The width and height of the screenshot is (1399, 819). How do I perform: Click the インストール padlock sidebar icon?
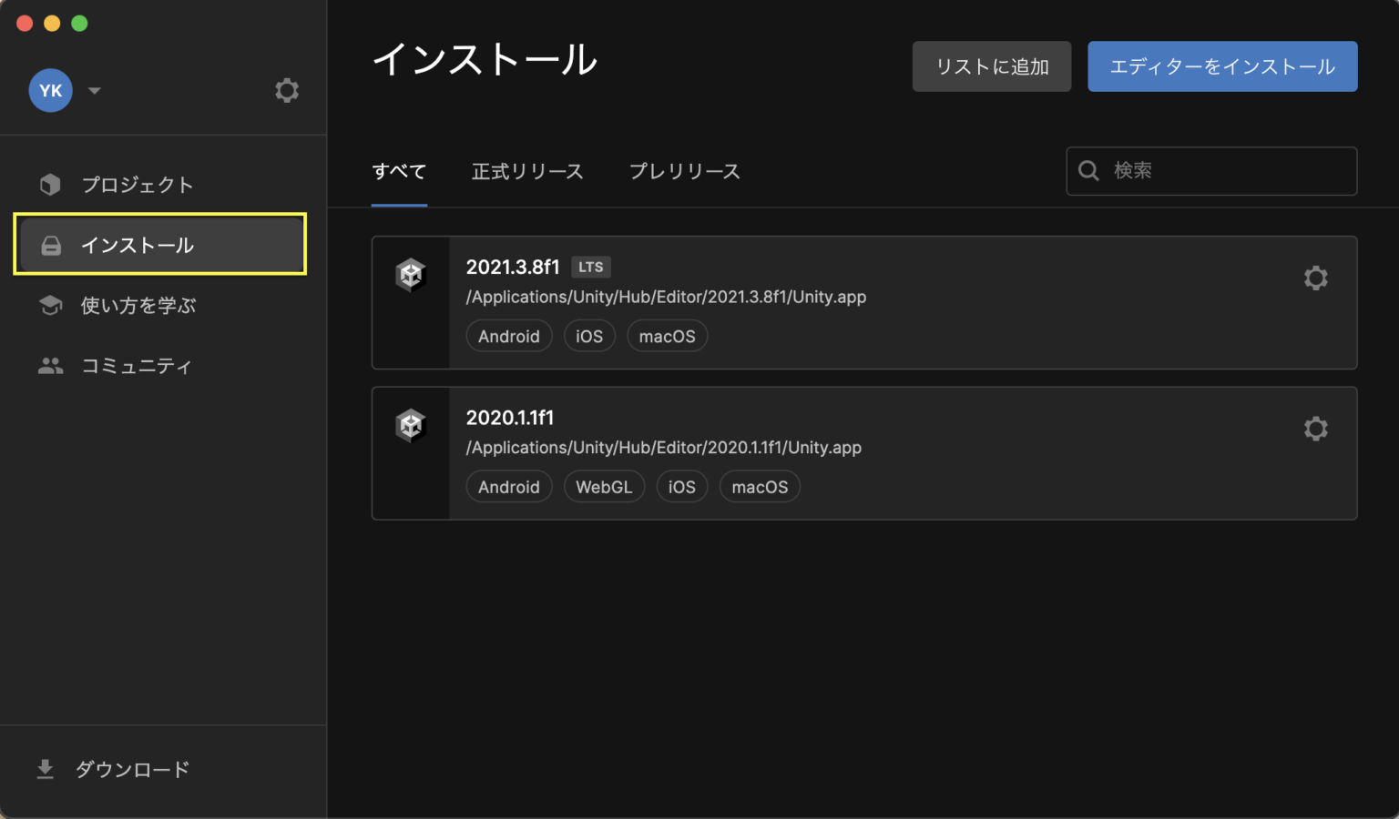pos(51,244)
